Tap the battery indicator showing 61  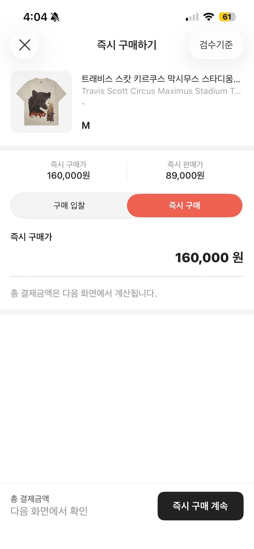pos(227,17)
